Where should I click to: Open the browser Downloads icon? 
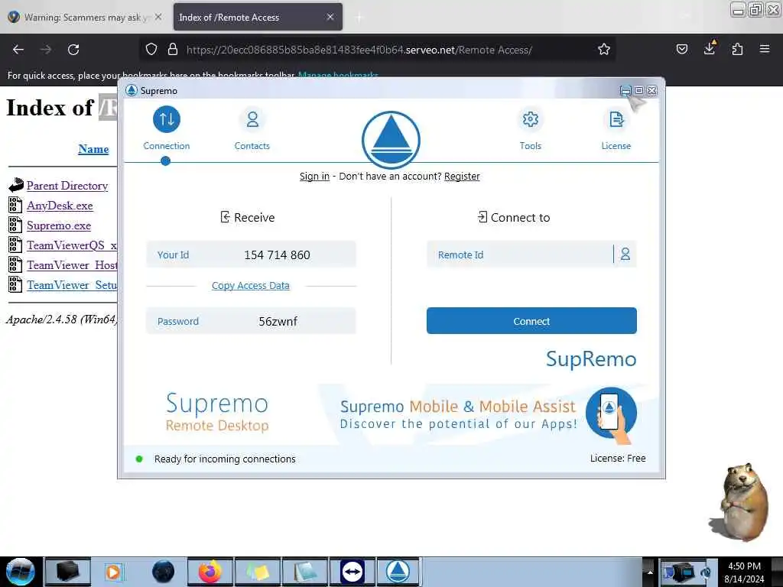coord(710,48)
